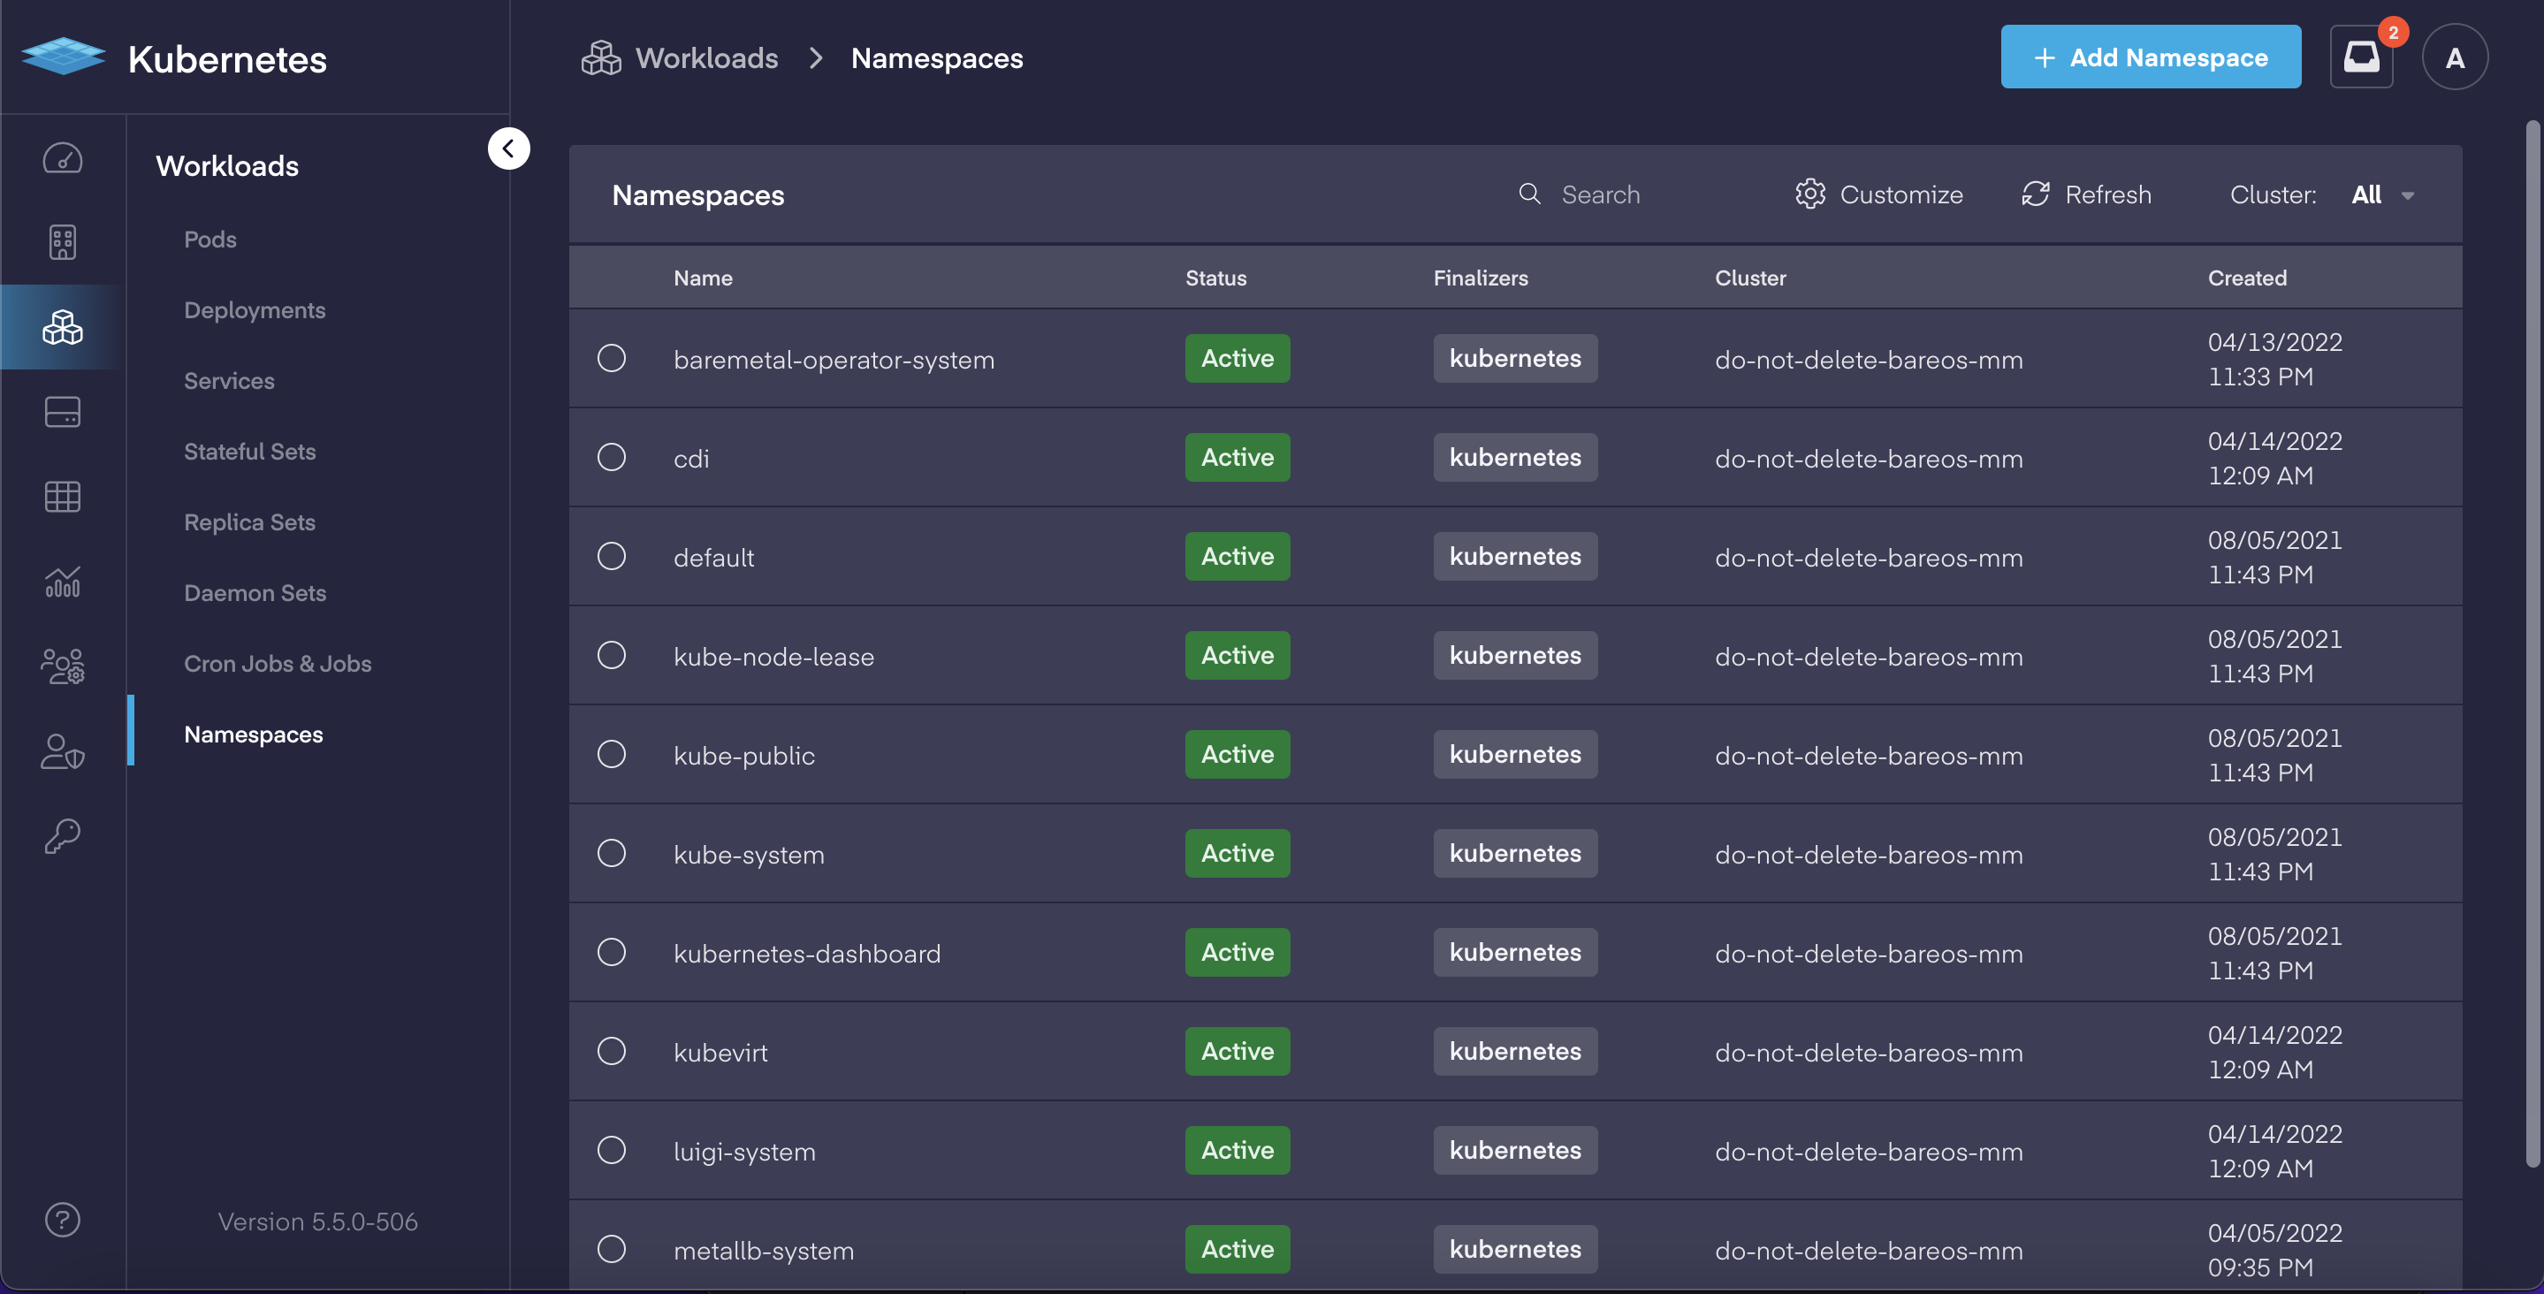Sort by the Finalizers column header
Screen dimensions: 2544x1294
click(x=1481, y=278)
